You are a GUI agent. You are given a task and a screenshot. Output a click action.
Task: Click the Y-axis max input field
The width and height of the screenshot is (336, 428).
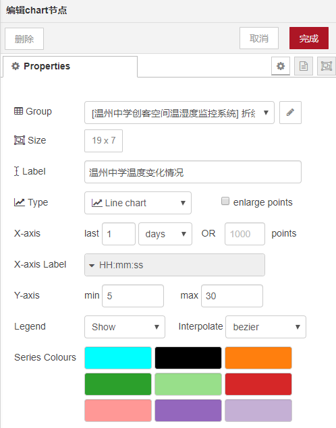tap(232, 296)
